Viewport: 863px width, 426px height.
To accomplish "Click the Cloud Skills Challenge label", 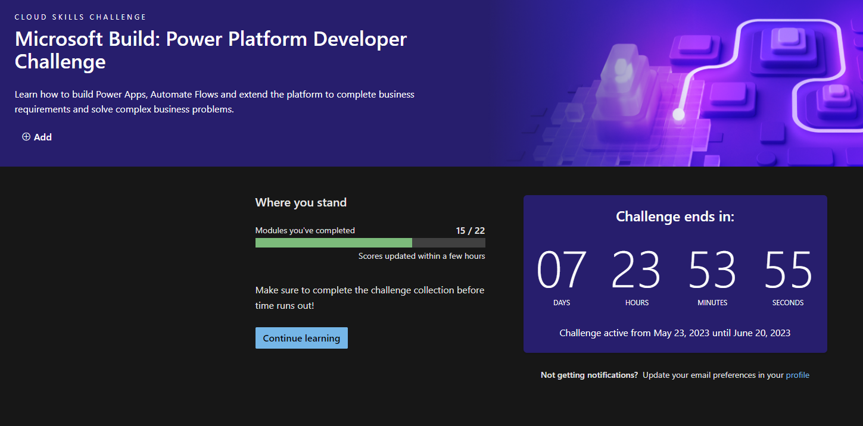I will tap(80, 17).
